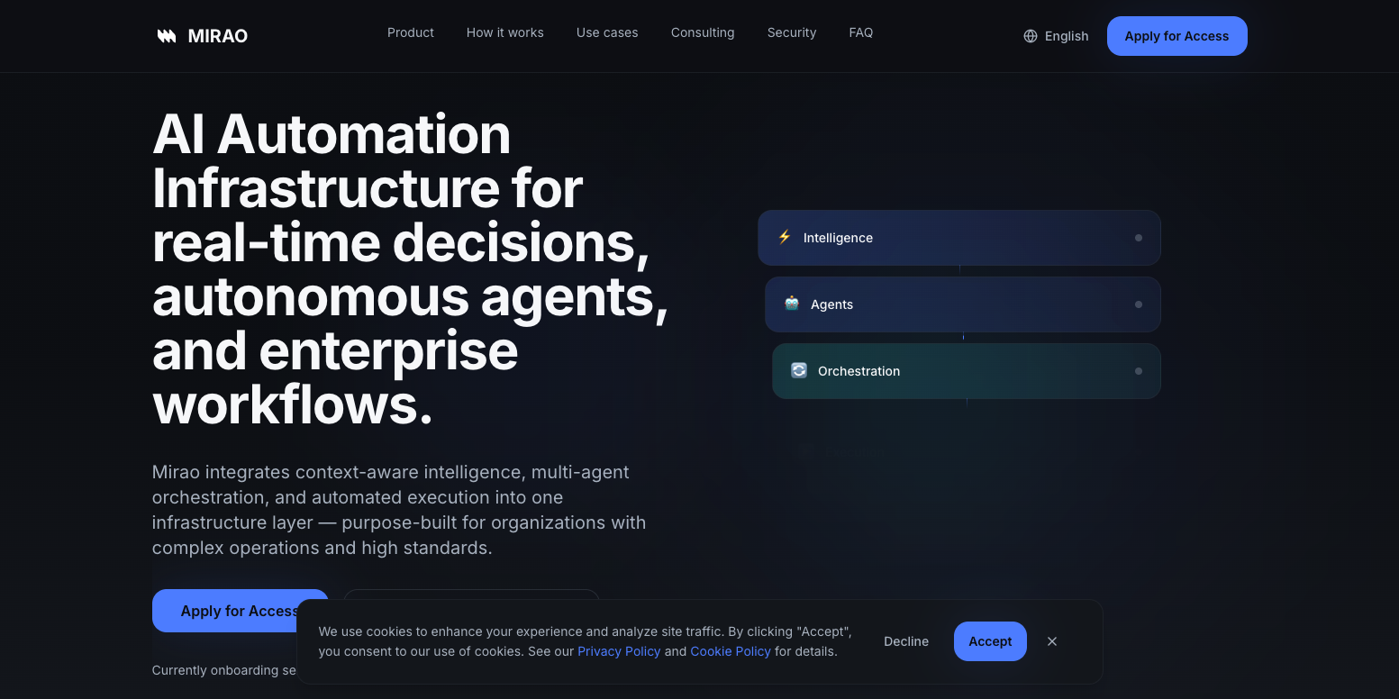The height and width of the screenshot is (699, 1399).
Task: Select the Intelligence card
Action: click(959, 238)
